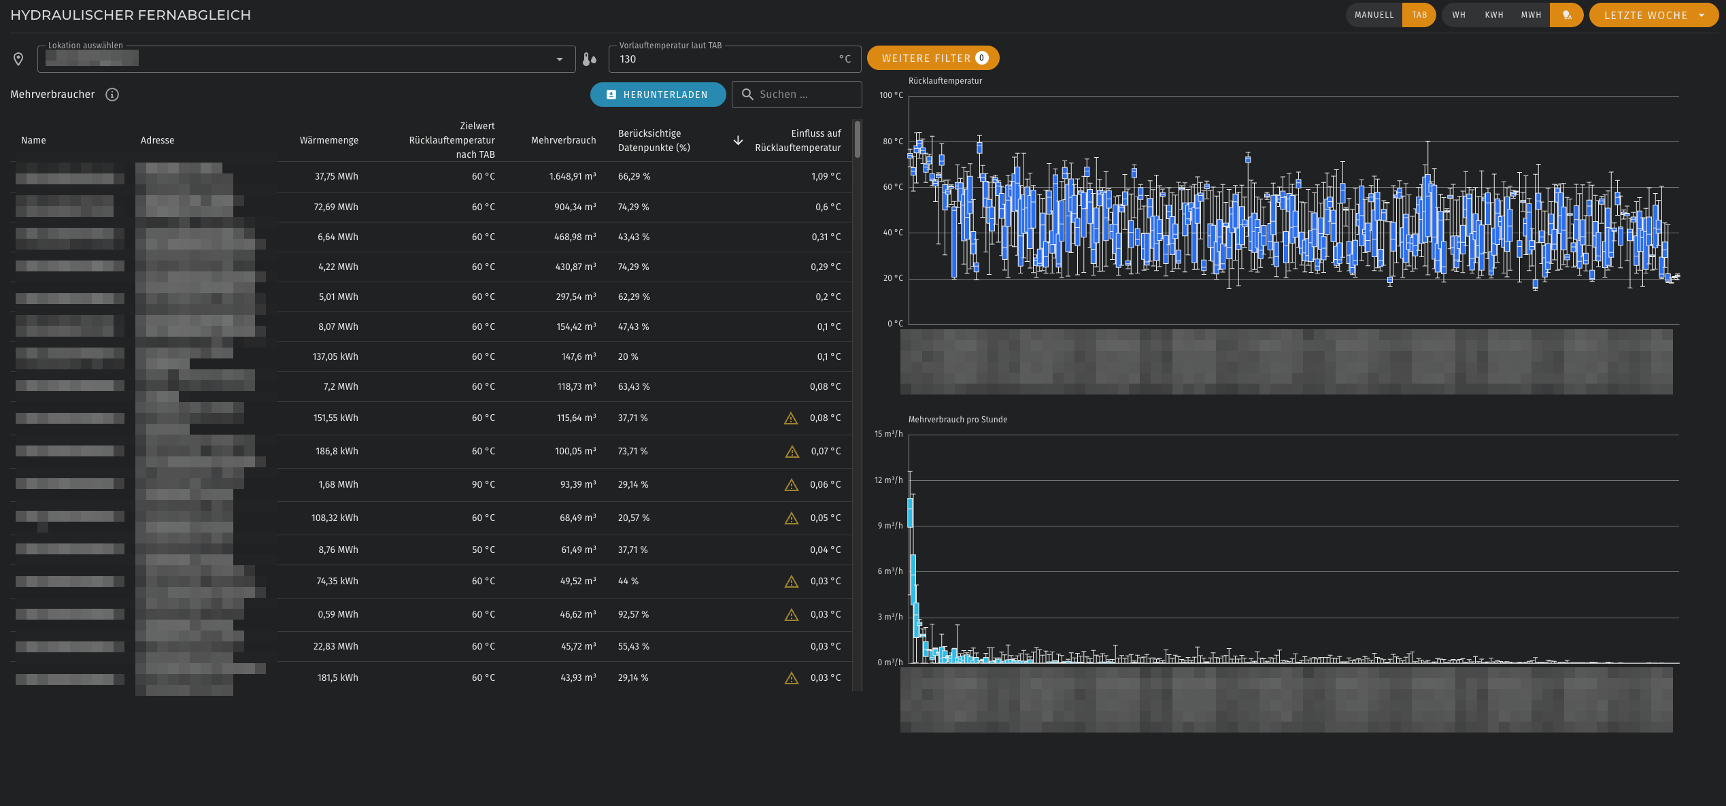Click the thermometer water drop icon
Screen dimensions: 1726x806
click(589, 59)
